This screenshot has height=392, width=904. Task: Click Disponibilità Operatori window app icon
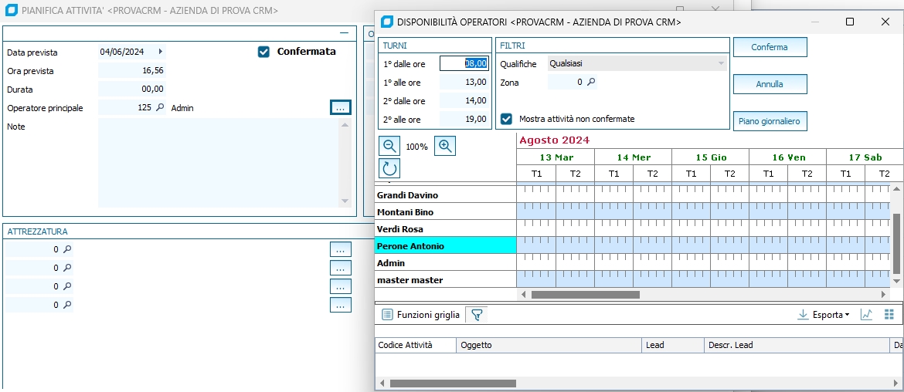click(x=387, y=22)
